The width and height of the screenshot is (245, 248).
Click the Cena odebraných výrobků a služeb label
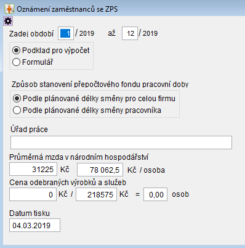point(68,183)
